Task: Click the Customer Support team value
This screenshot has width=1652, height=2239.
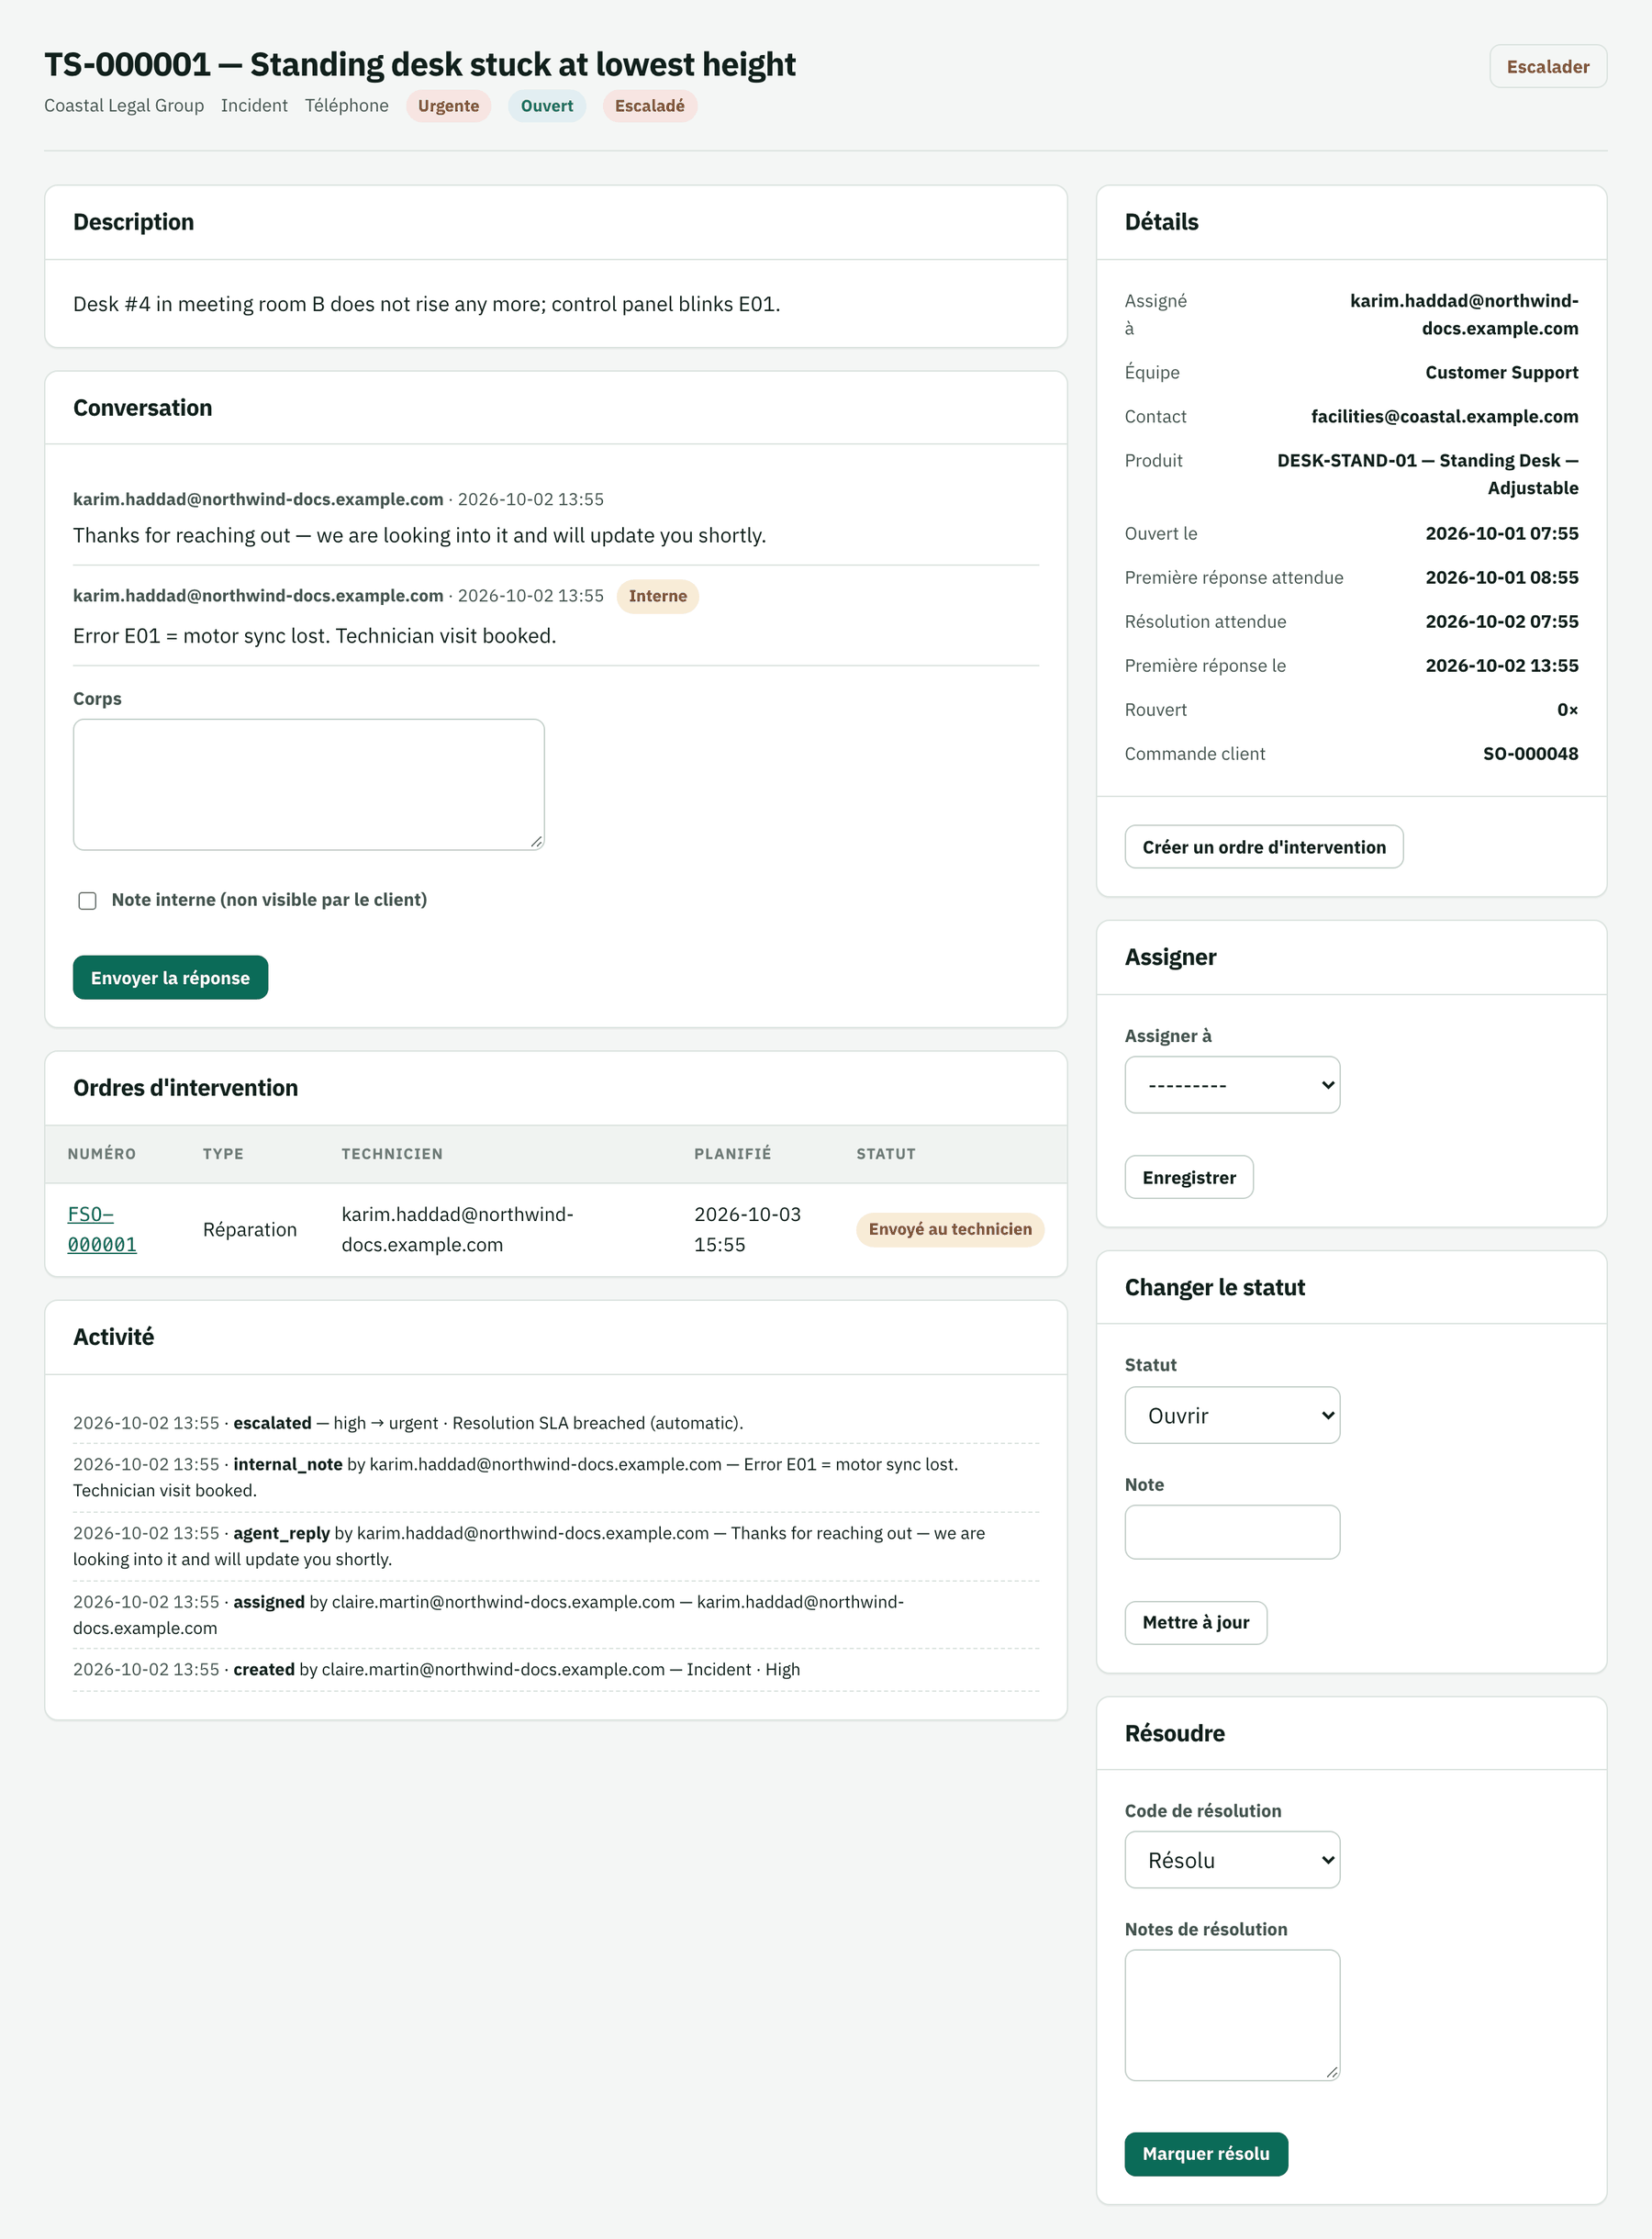Action: pos(1501,372)
